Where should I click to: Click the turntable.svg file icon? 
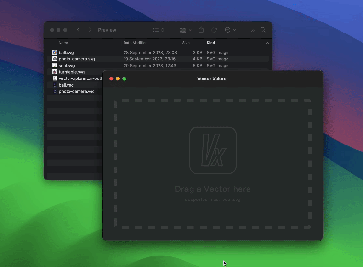pos(55,72)
